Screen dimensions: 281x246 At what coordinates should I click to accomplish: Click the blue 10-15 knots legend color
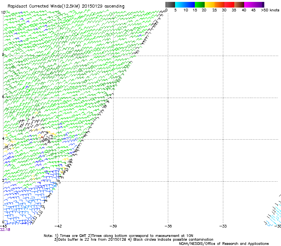point(190,5)
